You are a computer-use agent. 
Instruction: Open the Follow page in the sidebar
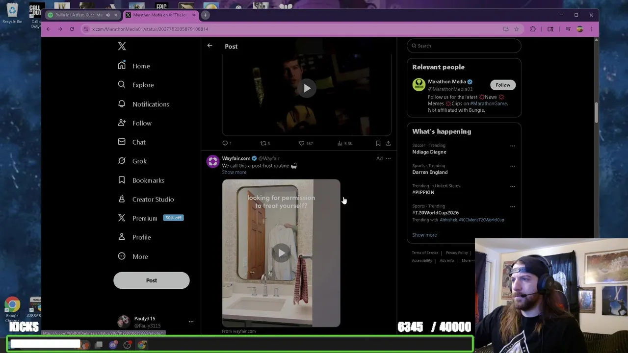(135, 123)
